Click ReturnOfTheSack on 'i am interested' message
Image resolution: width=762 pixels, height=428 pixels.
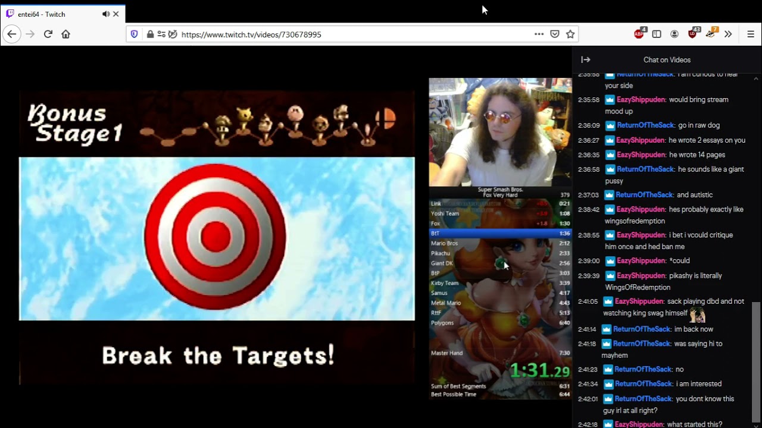click(x=644, y=384)
